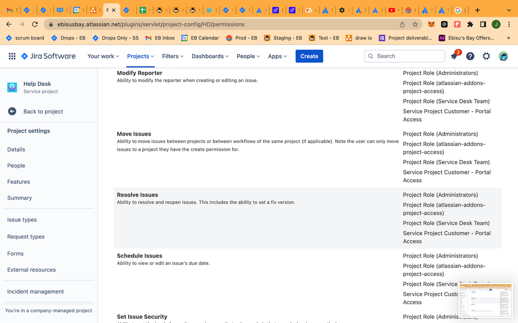Click the browser address bar URL
This screenshot has height=323, width=518.
151,24
